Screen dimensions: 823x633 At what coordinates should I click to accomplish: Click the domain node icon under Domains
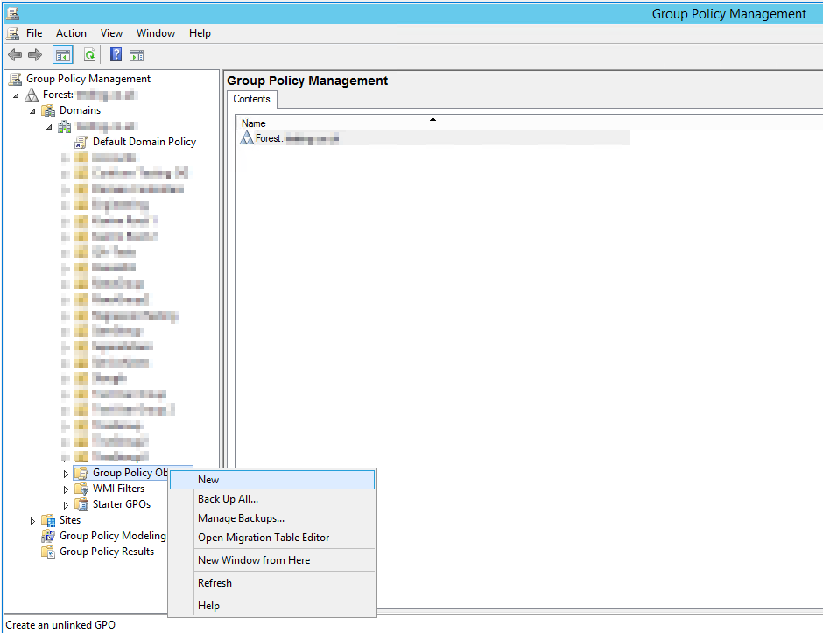click(x=65, y=126)
